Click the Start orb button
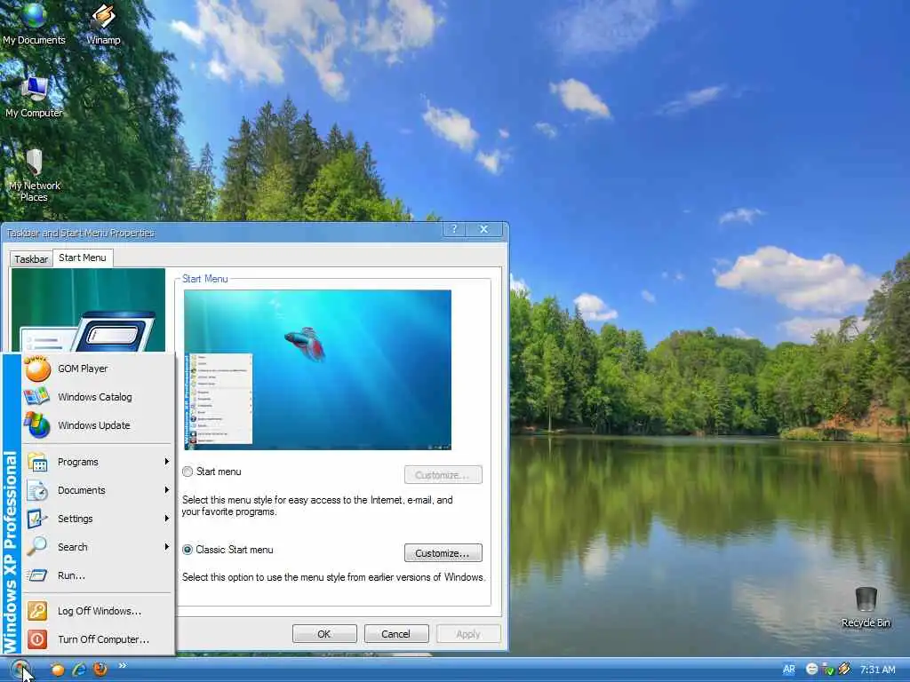 point(20,669)
